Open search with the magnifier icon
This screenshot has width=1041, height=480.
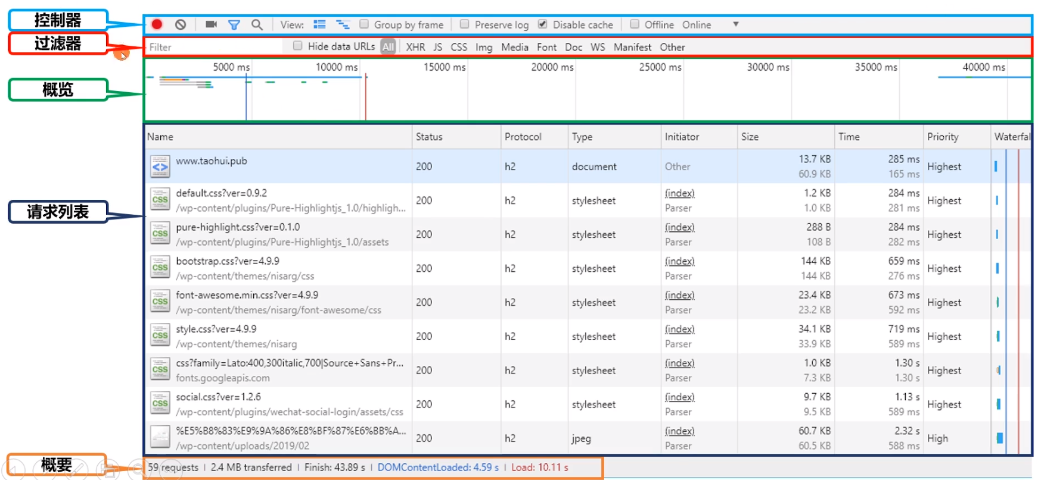pos(257,24)
